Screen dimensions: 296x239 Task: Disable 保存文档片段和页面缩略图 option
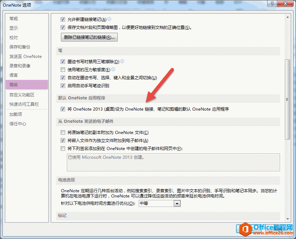pyautogui.click(x=63, y=27)
